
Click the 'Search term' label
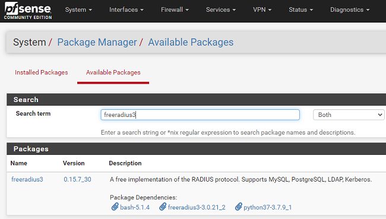(33, 113)
